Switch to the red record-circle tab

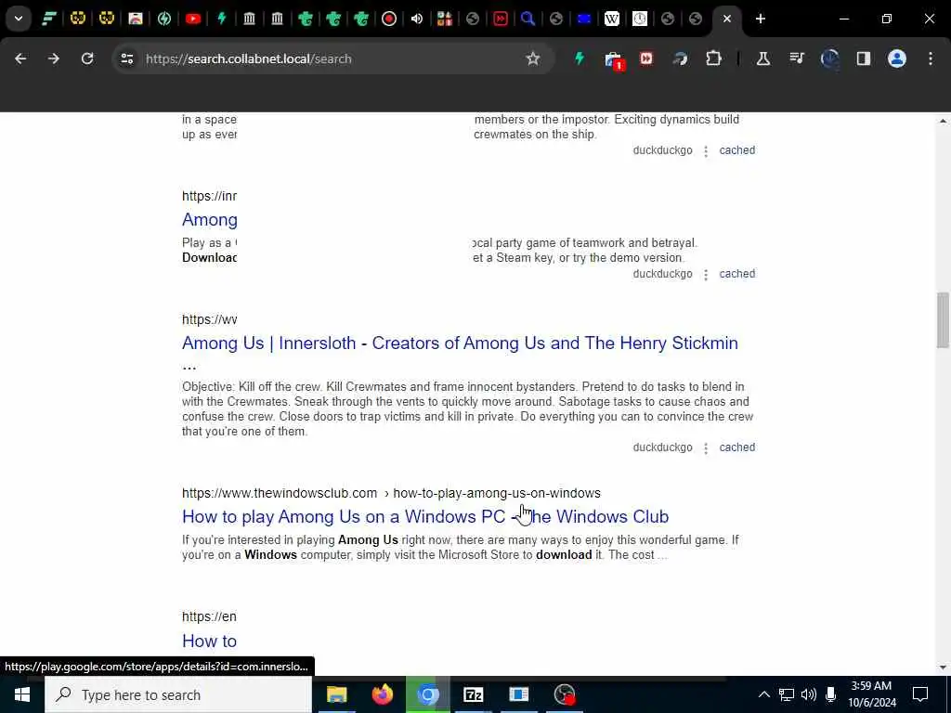[x=389, y=19]
